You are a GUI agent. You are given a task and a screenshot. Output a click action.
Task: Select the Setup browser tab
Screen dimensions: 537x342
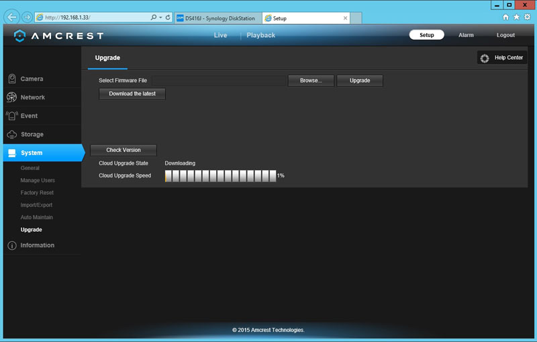click(x=306, y=18)
